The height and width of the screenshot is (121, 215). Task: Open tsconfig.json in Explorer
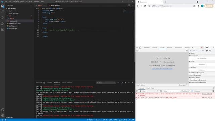click(13, 28)
